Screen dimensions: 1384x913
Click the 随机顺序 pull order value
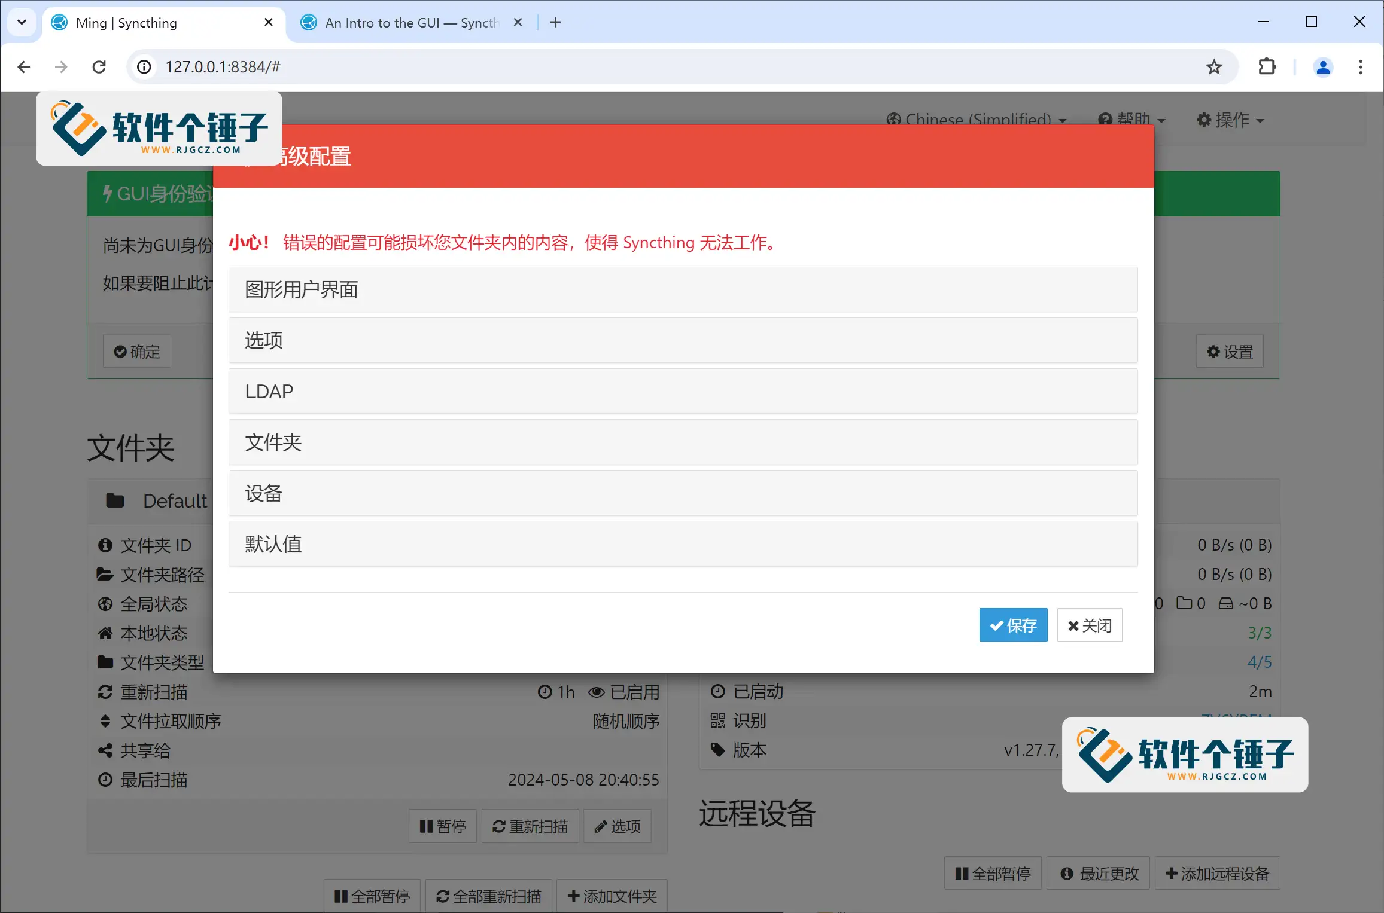pos(626,721)
